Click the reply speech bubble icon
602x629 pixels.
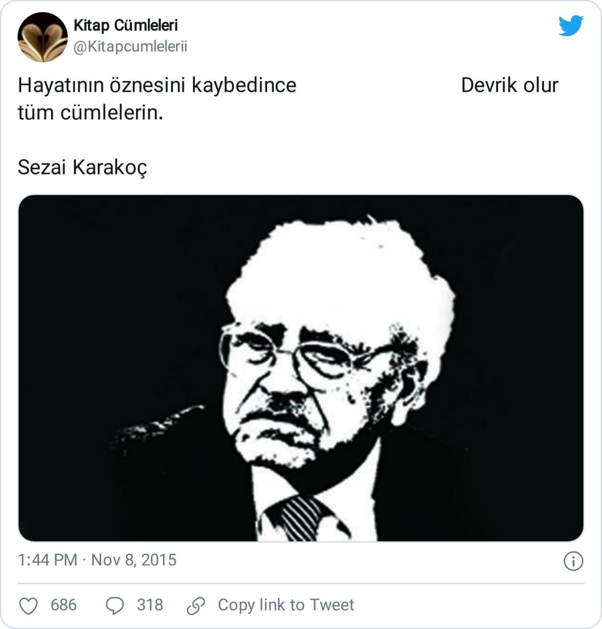point(115,605)
